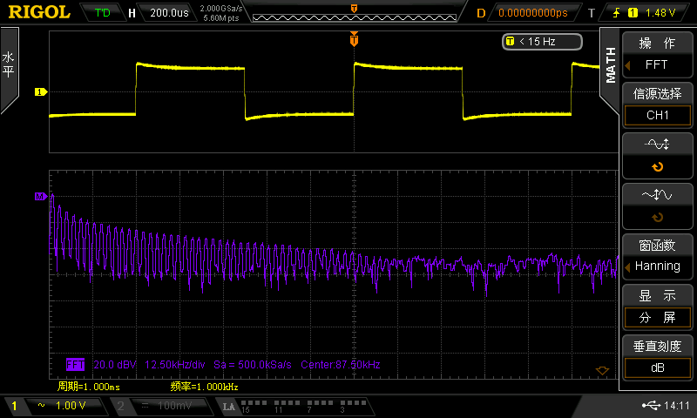Click the orange trigger position marker above waveform
This screenshot has width=697, height=418.
[354, 39]
